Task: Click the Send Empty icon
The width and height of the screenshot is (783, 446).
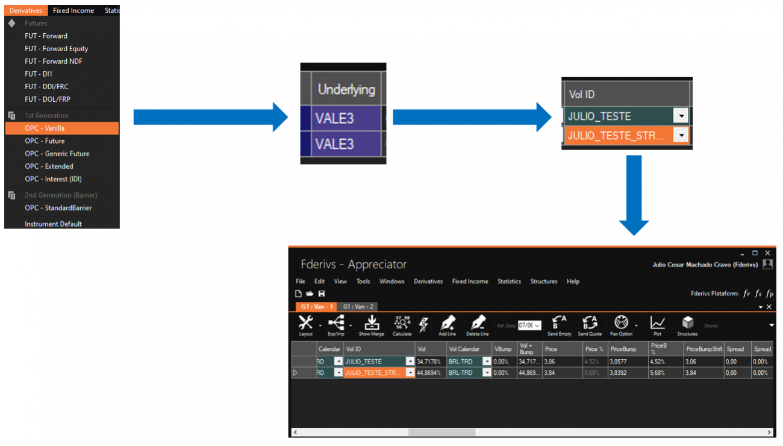Action: 559,324
